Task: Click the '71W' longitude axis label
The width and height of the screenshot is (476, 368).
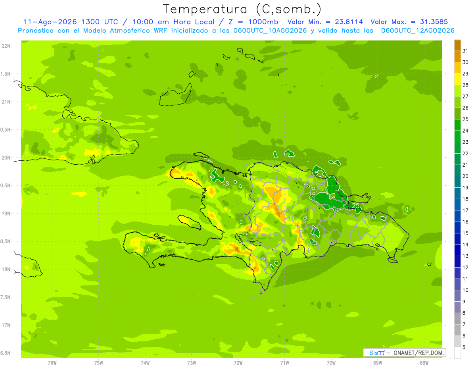Action: [x=284, y=362]
